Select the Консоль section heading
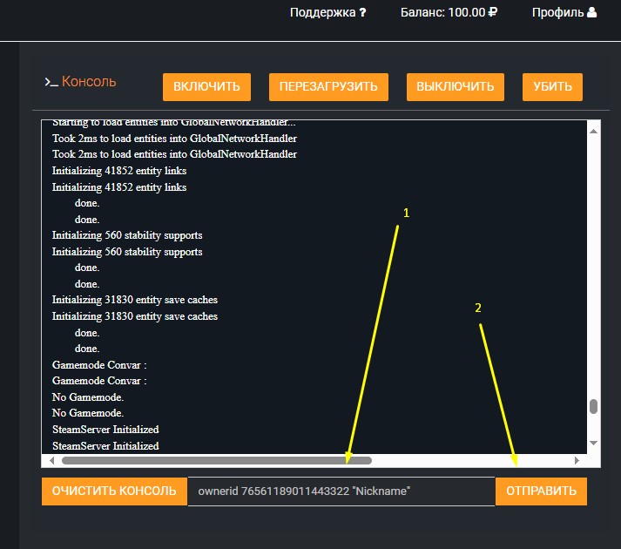 point(89,82)
